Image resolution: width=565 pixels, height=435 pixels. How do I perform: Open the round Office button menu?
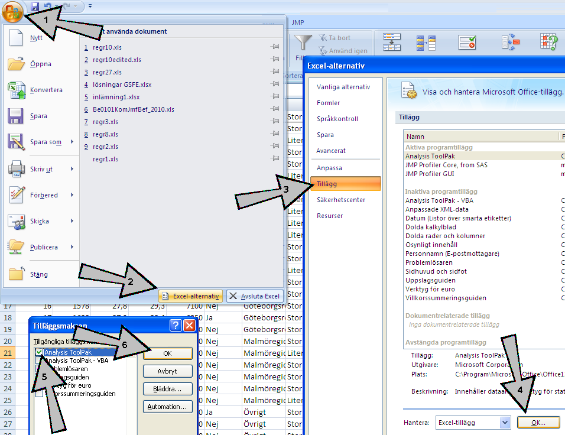pyautogui.click(x=12, y=12)
